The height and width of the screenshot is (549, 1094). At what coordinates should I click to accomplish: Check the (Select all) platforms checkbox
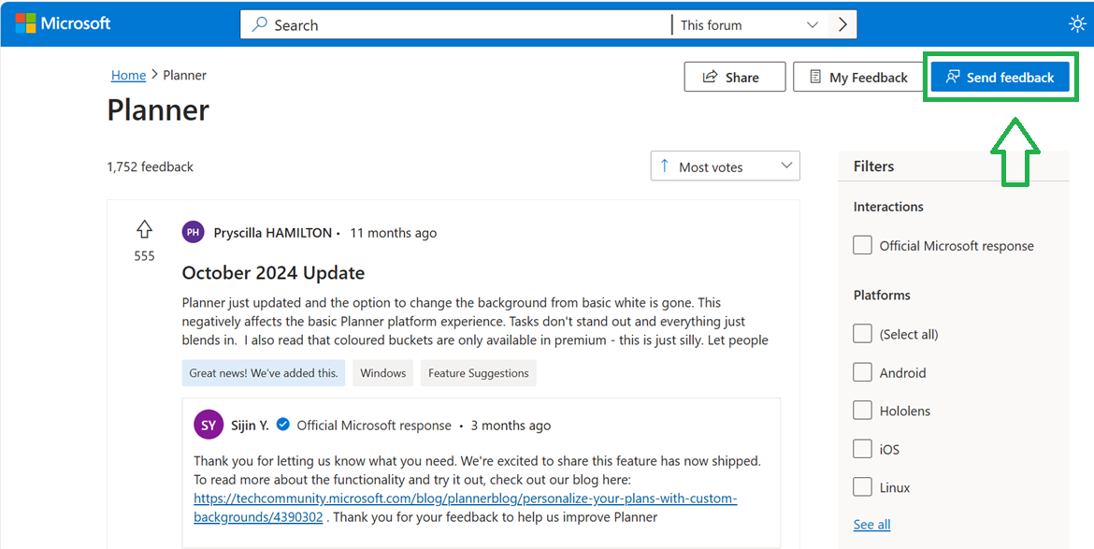point(862,334)
